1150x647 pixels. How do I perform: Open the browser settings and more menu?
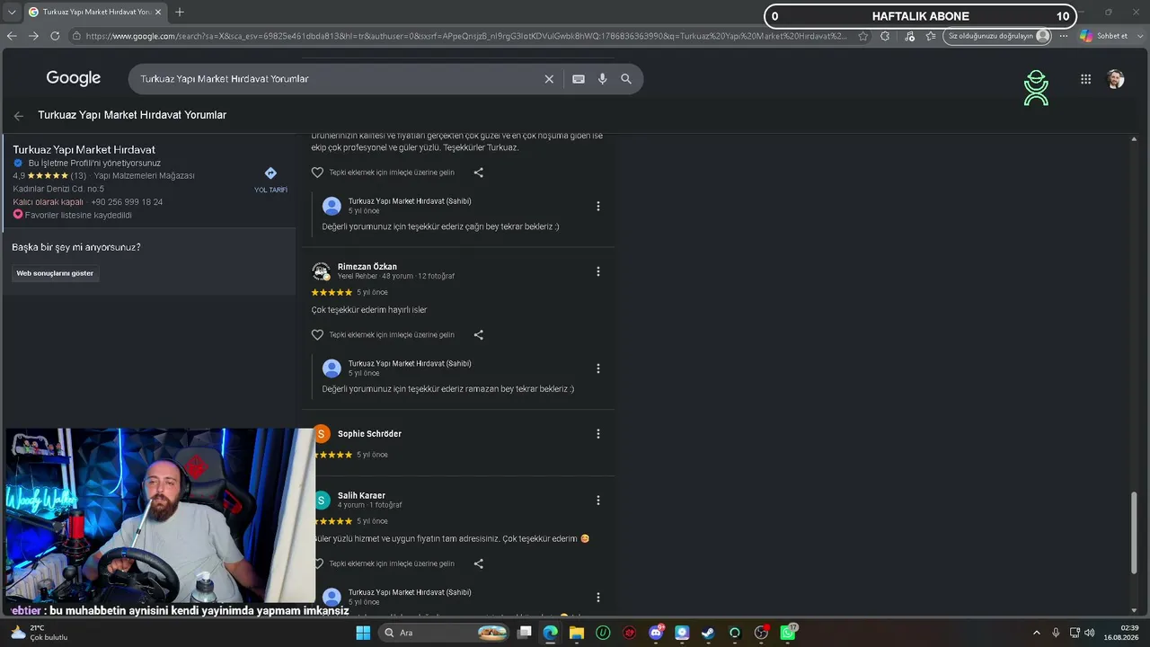[1064, 36]
